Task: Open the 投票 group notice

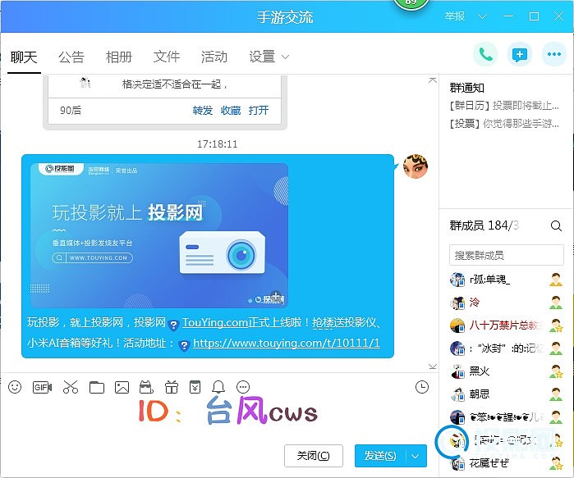Action: click(x=504, y=124)
